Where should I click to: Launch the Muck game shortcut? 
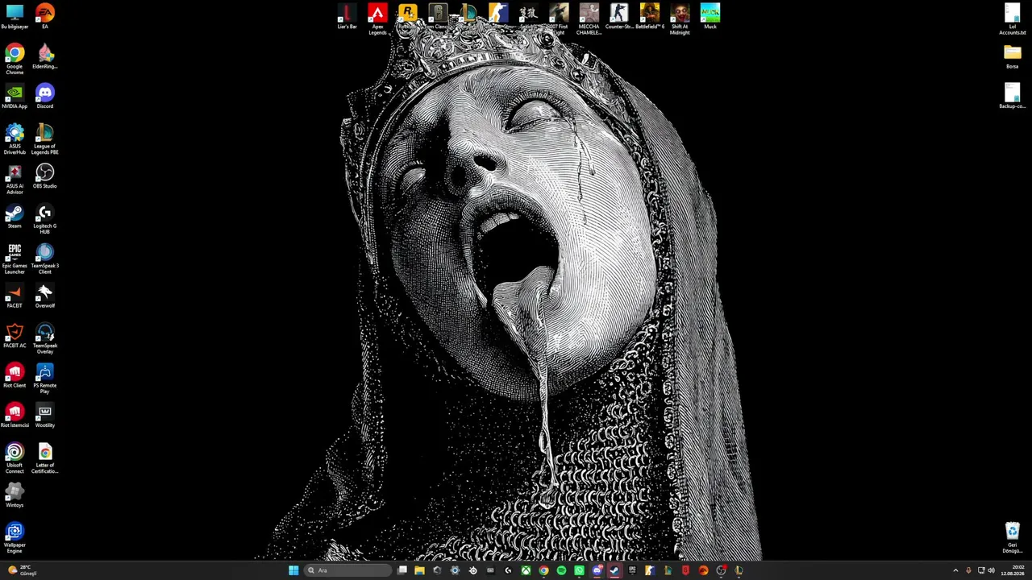click(709, 16)
